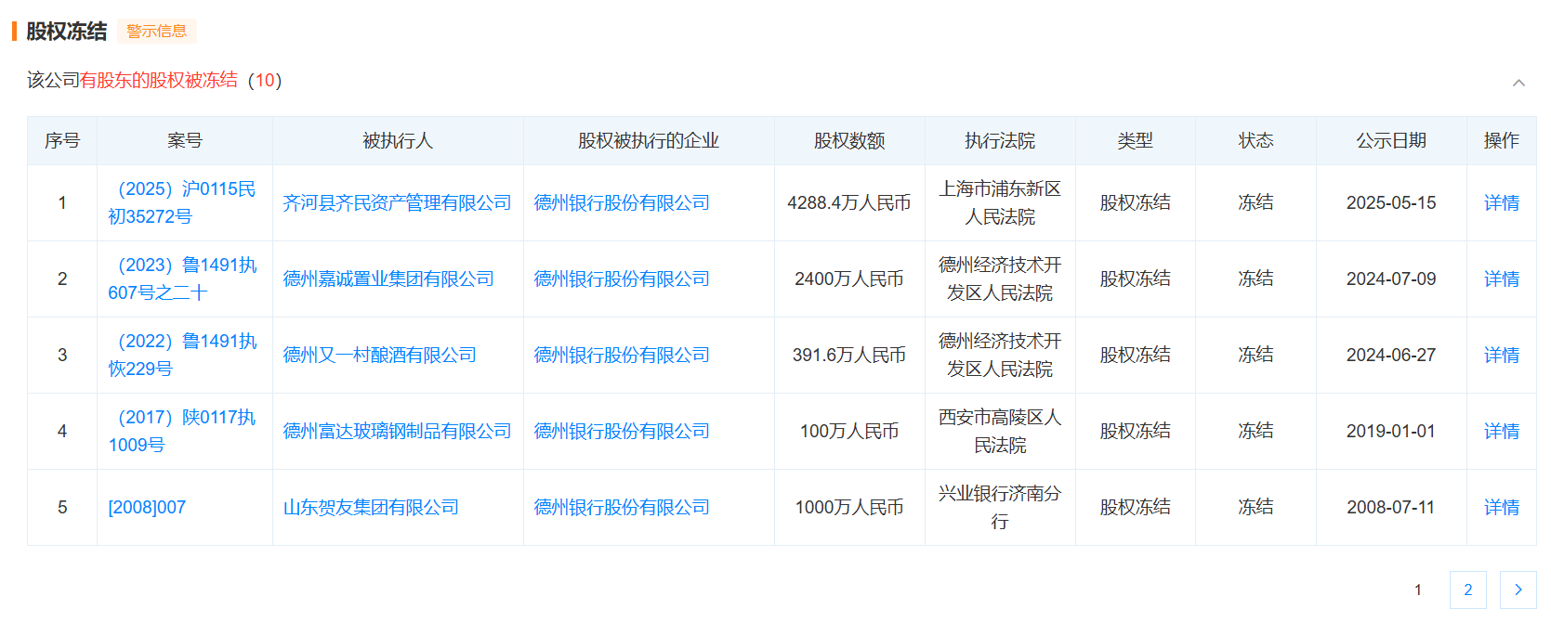
Task: Open 山东贺友集团有限公司 company link
Action: 371,507
